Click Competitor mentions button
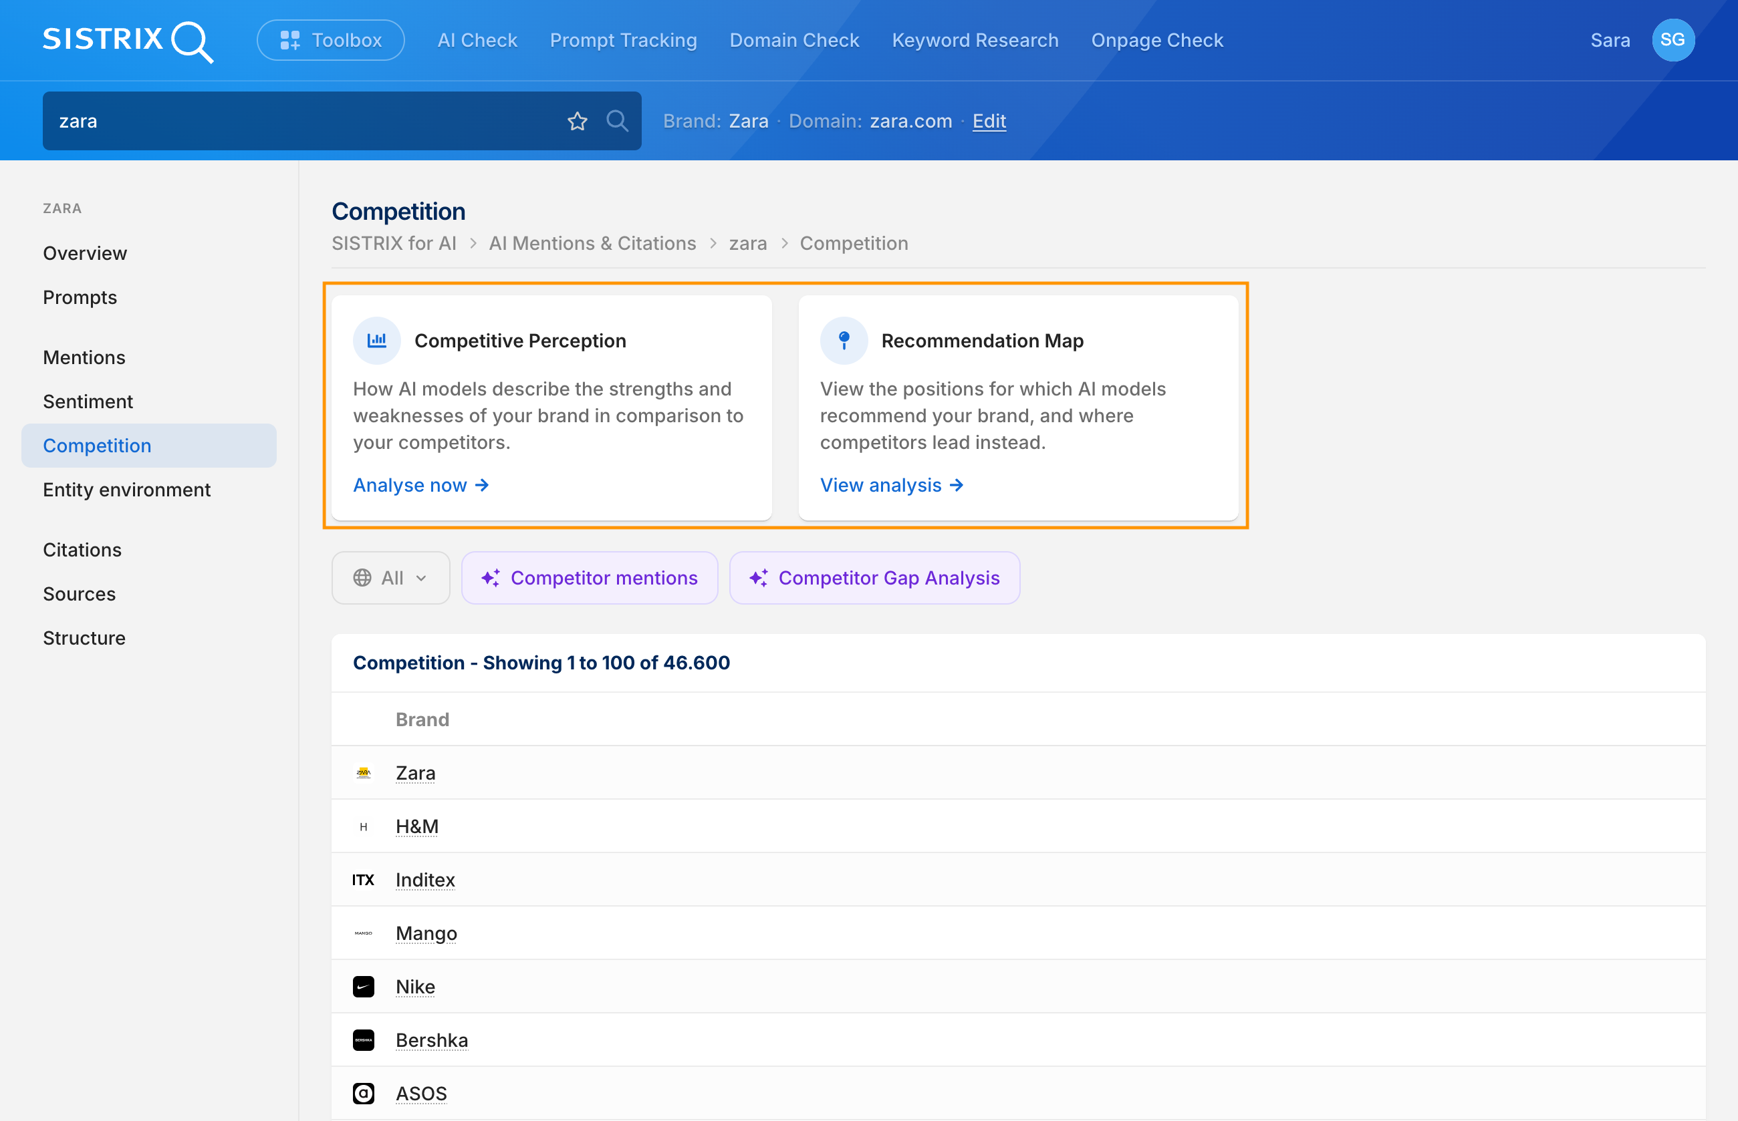This screenshot has width=1738, height=1121. pyautogui.click(x=590, y=578)
